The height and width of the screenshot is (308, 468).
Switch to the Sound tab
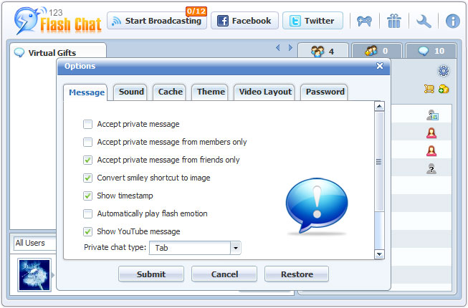[131, 92]
